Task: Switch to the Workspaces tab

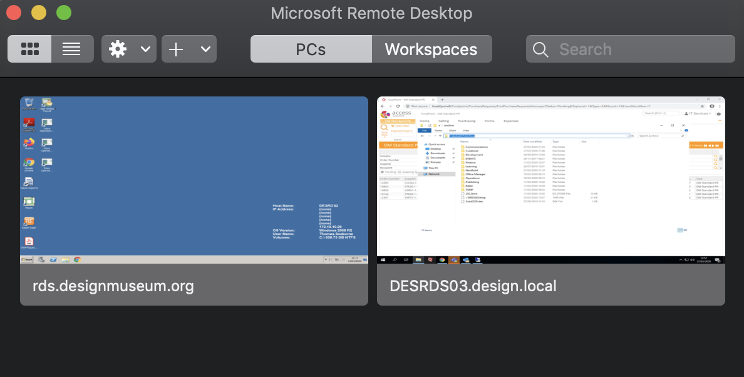Action: pos(431,49)
